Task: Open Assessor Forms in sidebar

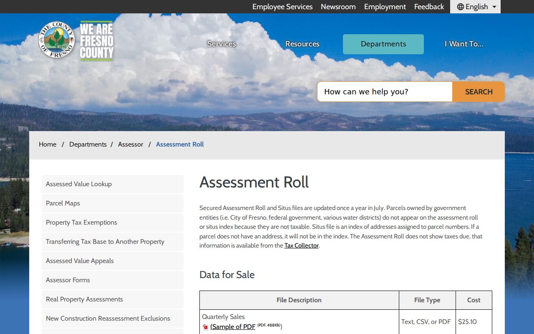Action: click(x=113, y=280)
